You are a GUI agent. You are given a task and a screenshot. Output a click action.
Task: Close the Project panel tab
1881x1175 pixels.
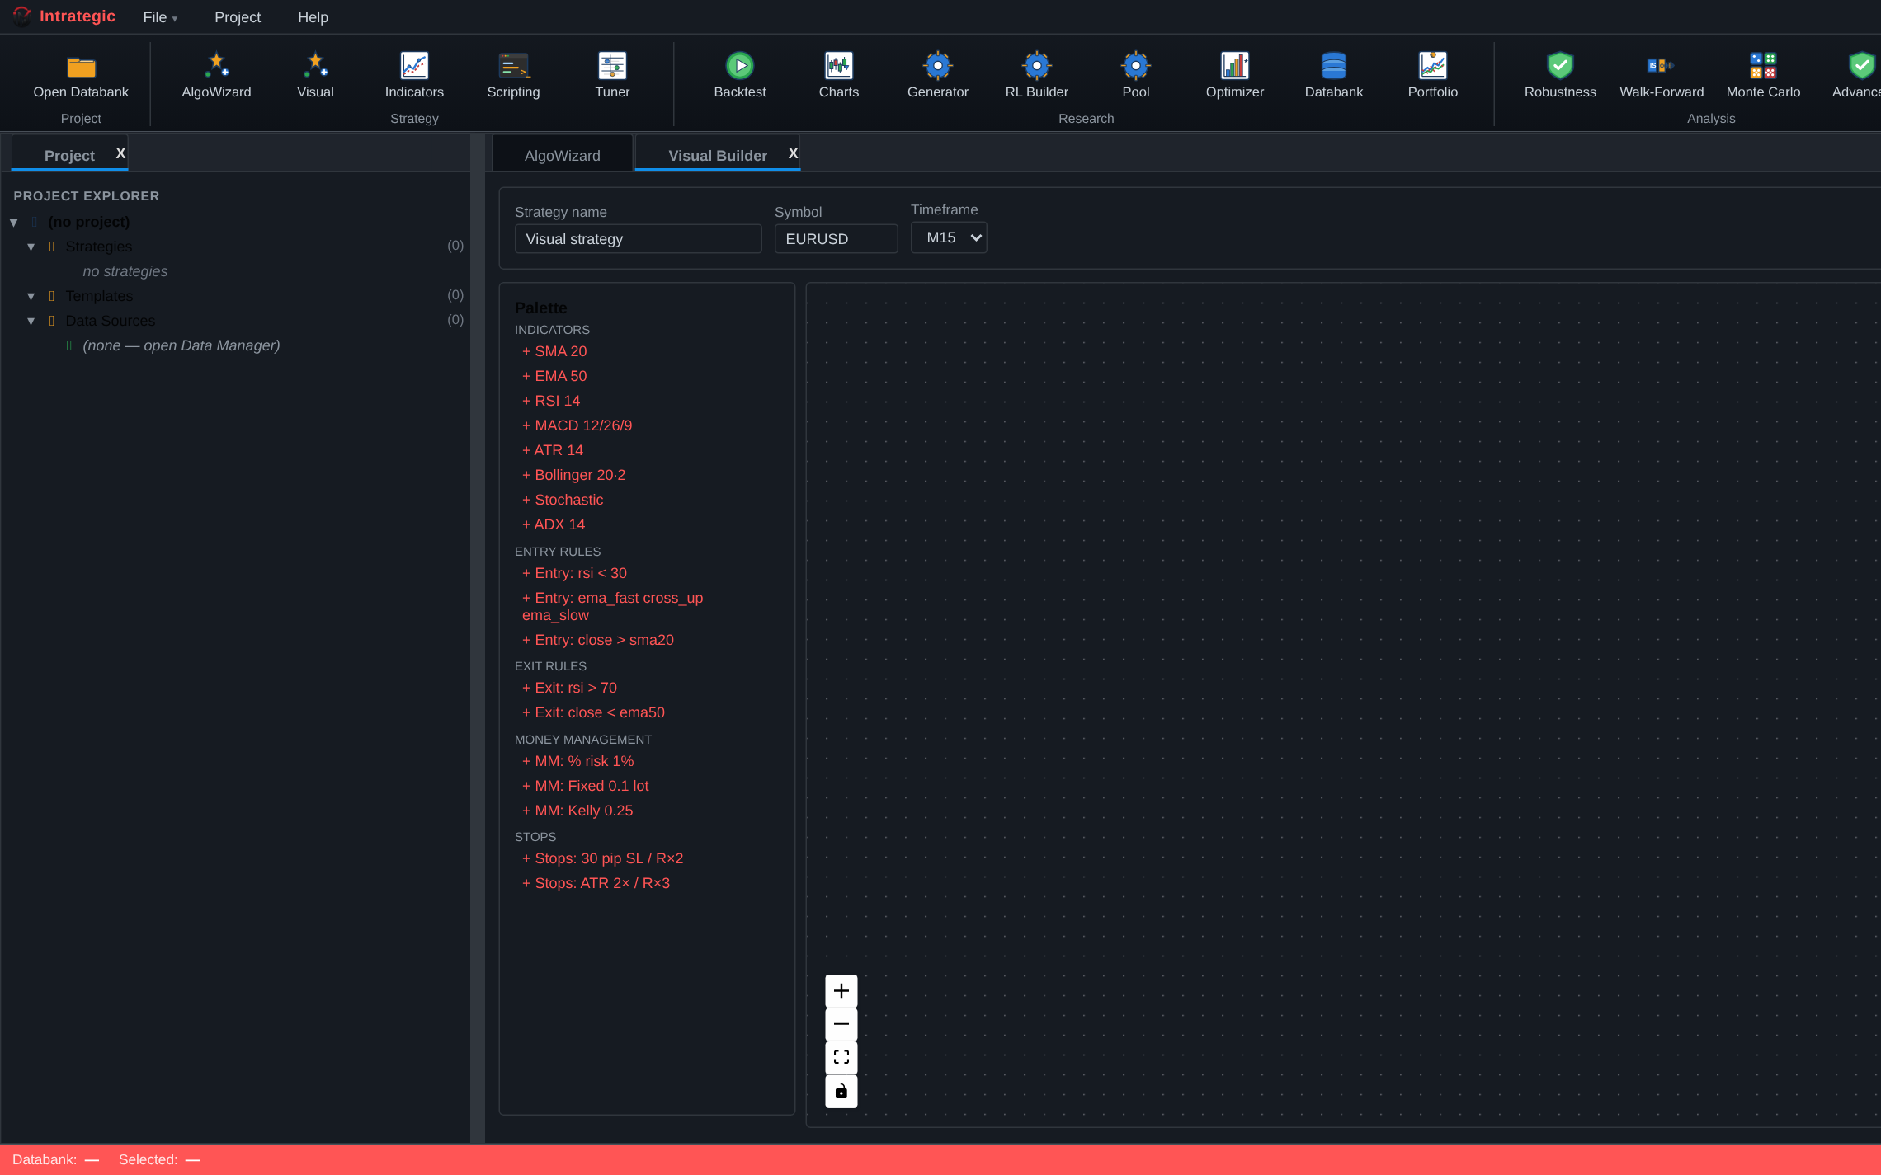120,153
